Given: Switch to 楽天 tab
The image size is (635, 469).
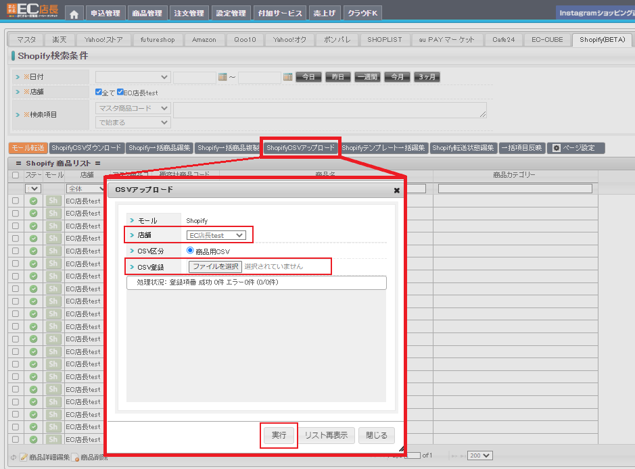Looking at the screenshot, I should click(59, 40).
